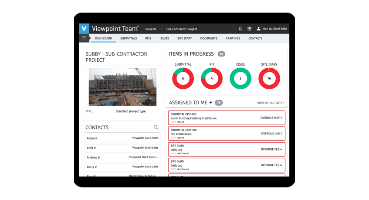Select contact Andrew B.
This screenshot has width=369, height=200.
[x=122, y=157]
